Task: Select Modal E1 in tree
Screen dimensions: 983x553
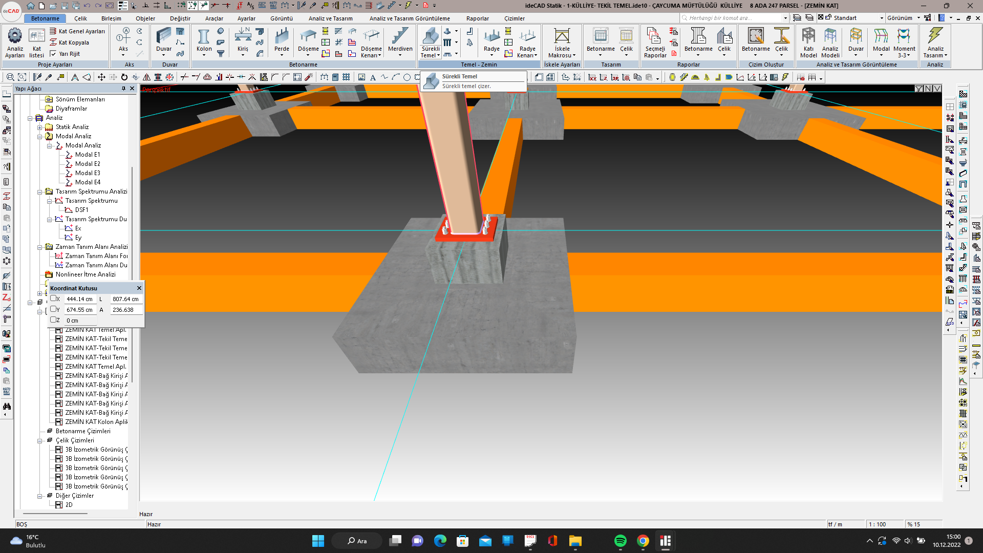Action: 88,155
